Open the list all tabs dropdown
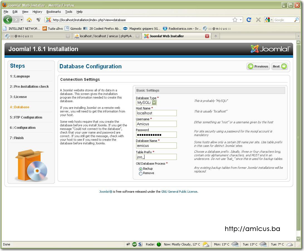Image resolution: width=304 pixels, height=251 pixels. pyautogui.click(x=298, y=36)
